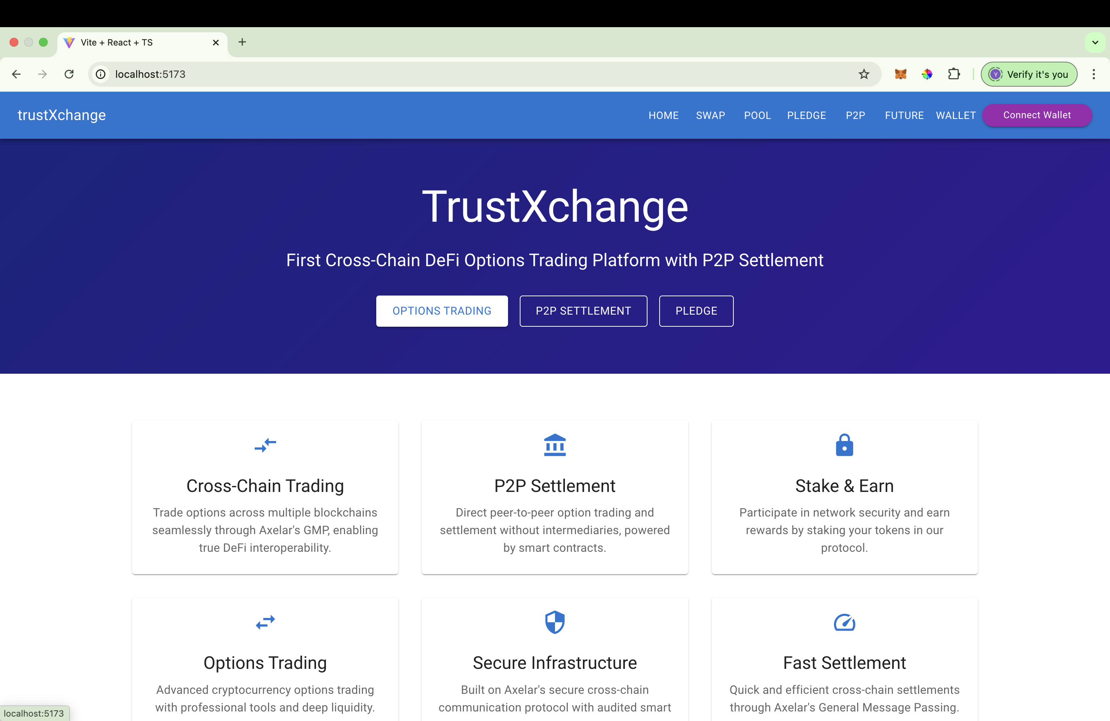Open a new browser tab
The height and width of the screenshot is (721, 1110).
pos(242,42)
